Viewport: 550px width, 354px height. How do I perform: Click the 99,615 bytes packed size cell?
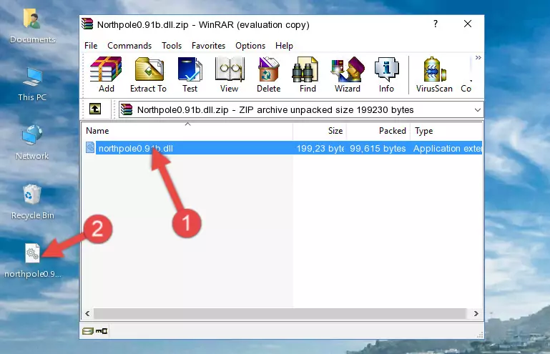378,149
